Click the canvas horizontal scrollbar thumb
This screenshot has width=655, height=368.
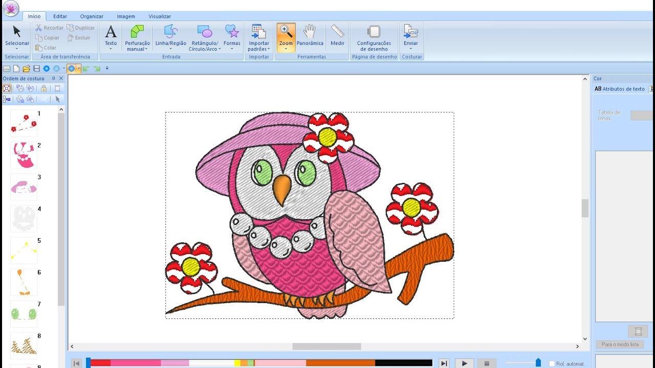[326, 346]
